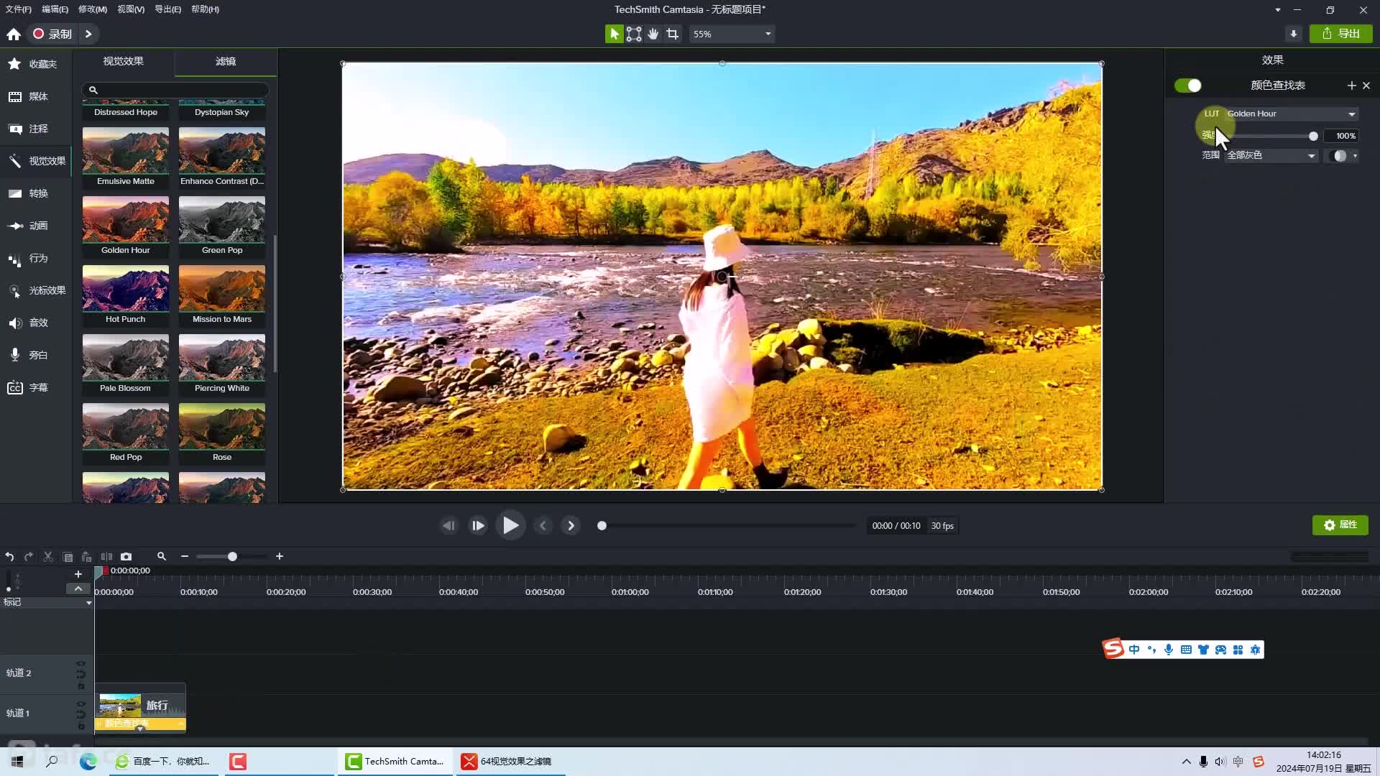Open the 修改(M) menu

click(93, 9)
